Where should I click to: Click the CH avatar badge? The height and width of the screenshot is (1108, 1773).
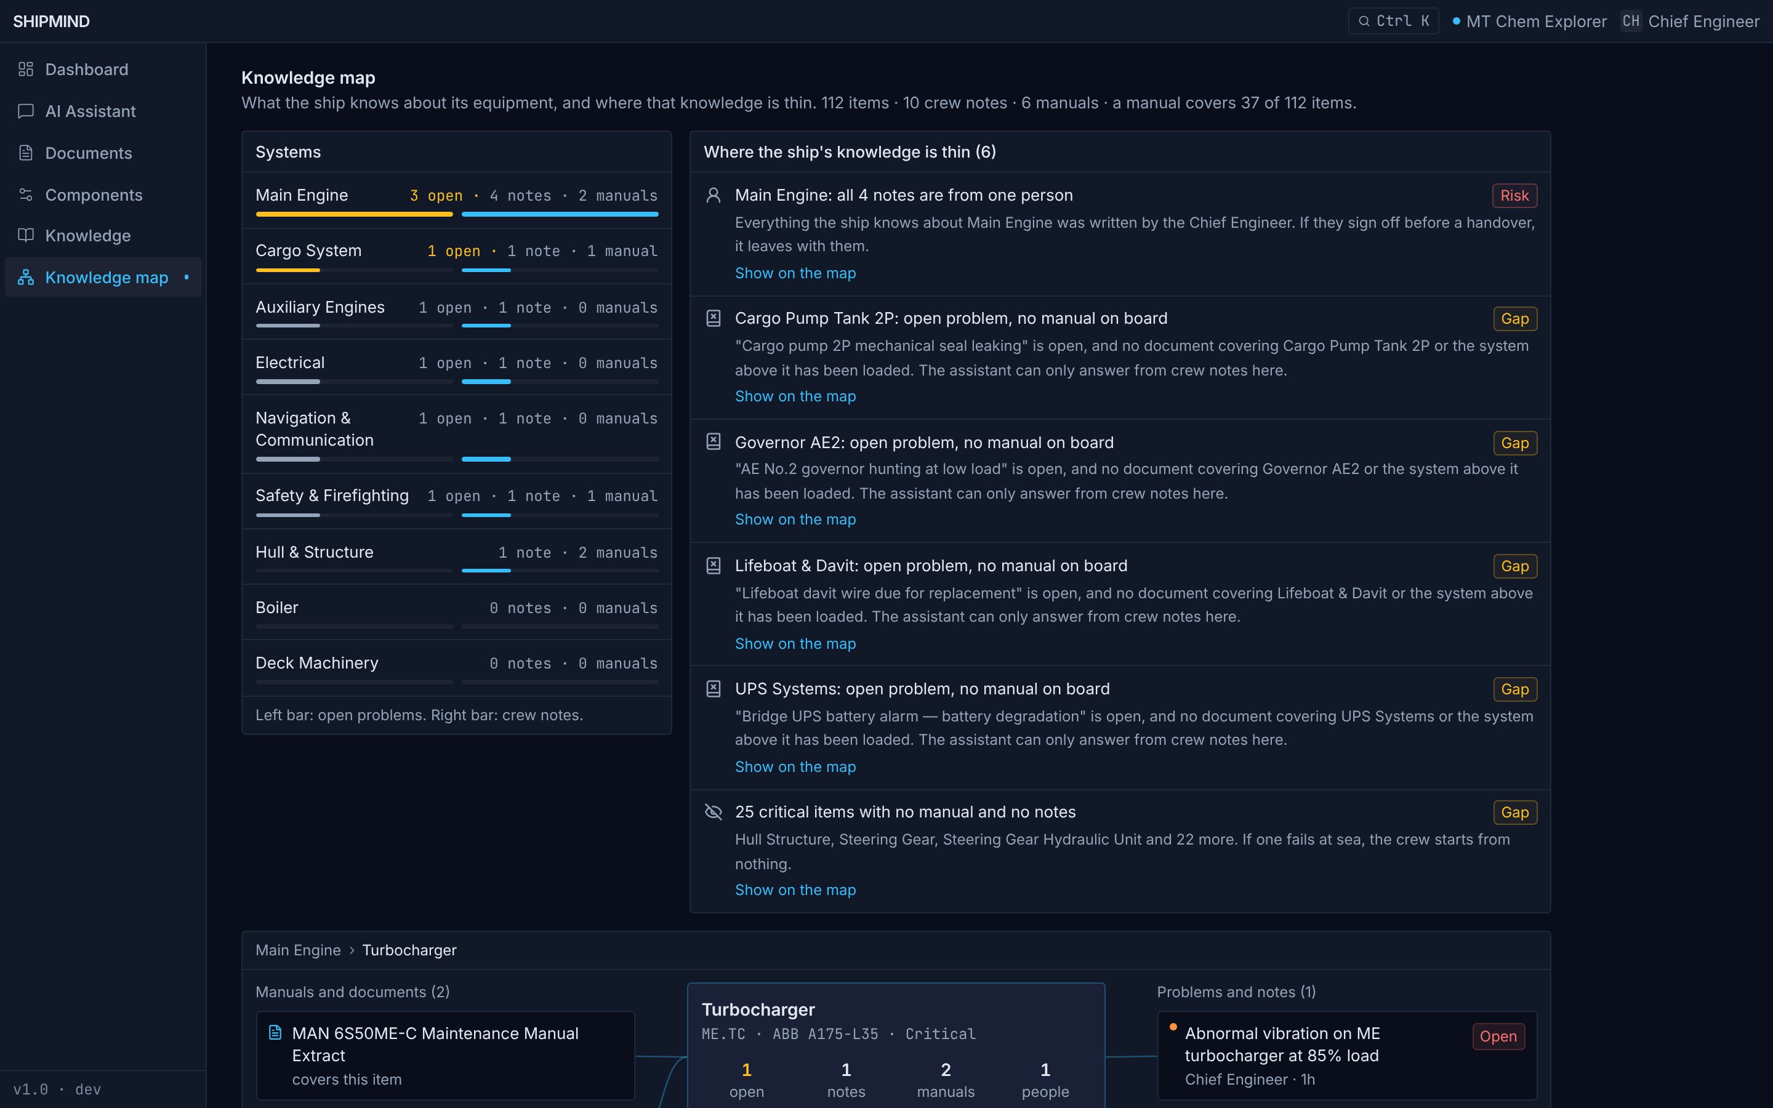(x=1631, y=22)
